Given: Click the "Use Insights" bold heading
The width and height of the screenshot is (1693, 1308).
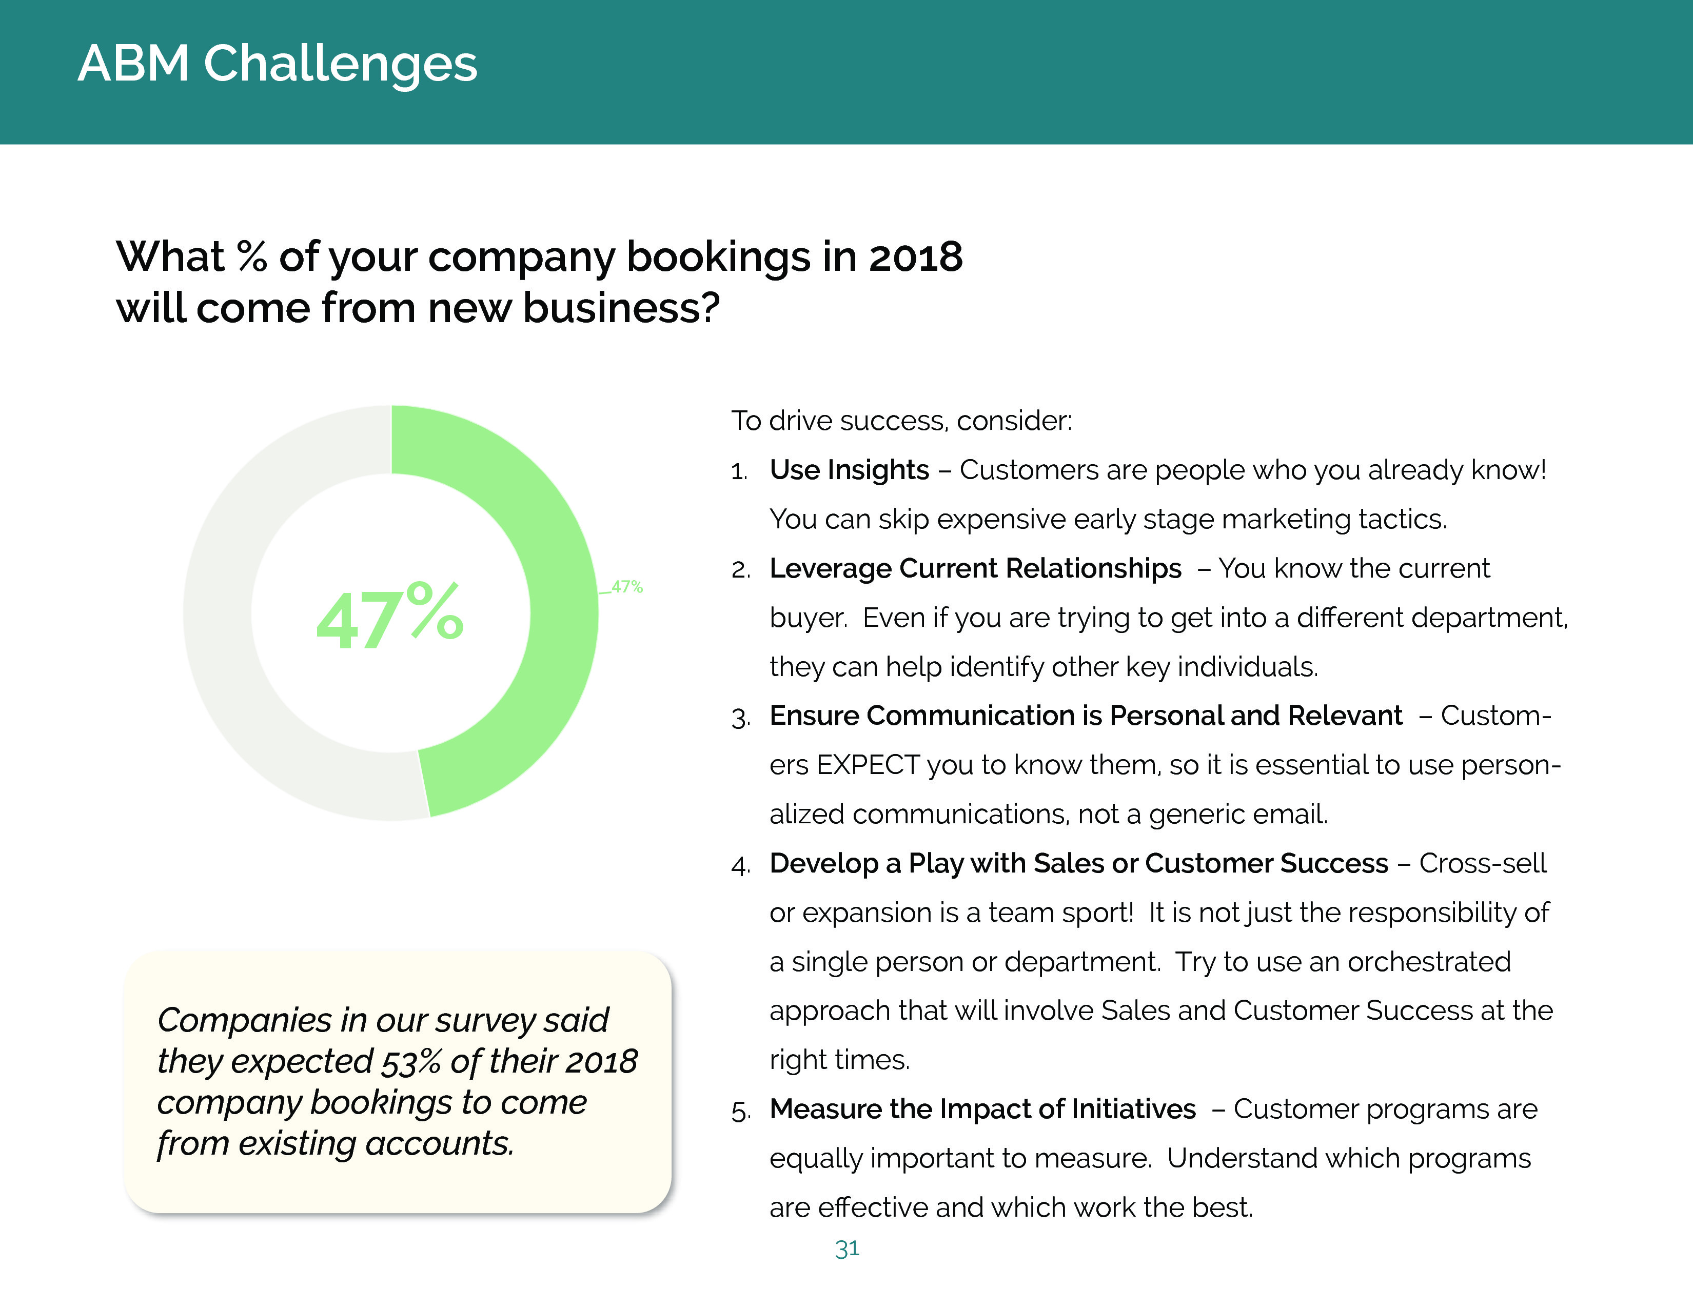Looking at the screenshot, I should pyautogui.click(x=849, y=470).
